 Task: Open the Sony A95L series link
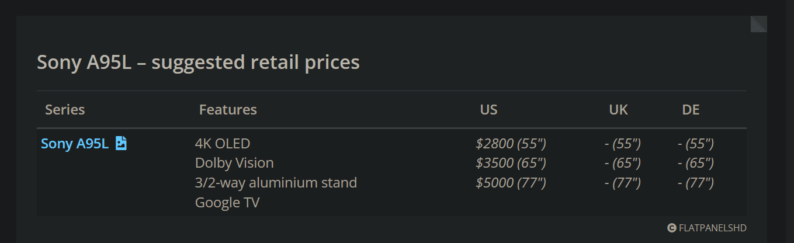75,144
